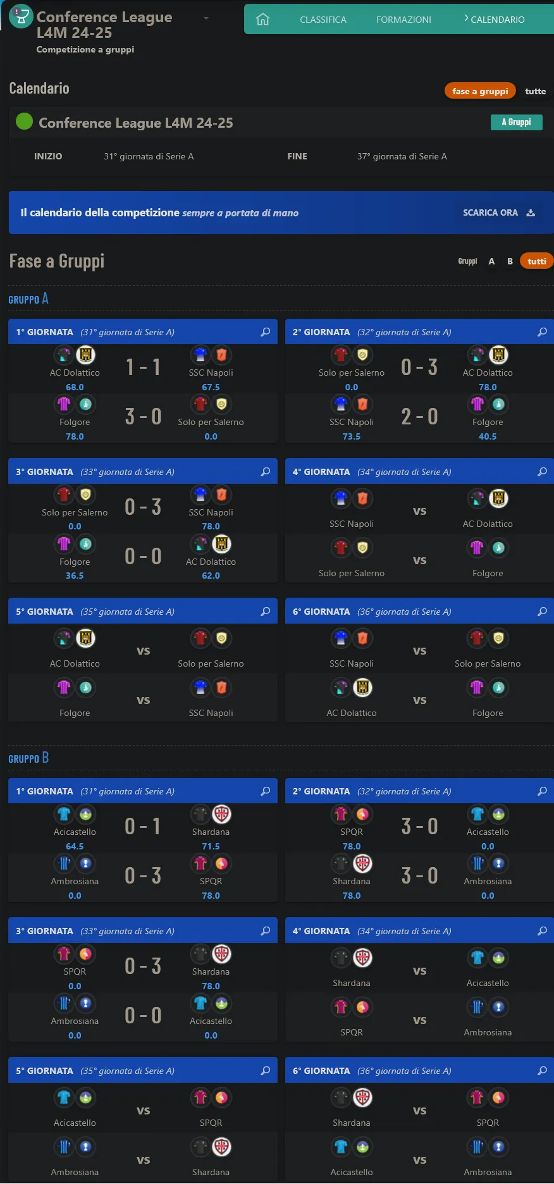
Task: Filter groups to show only group B
Action: point(510,261)
